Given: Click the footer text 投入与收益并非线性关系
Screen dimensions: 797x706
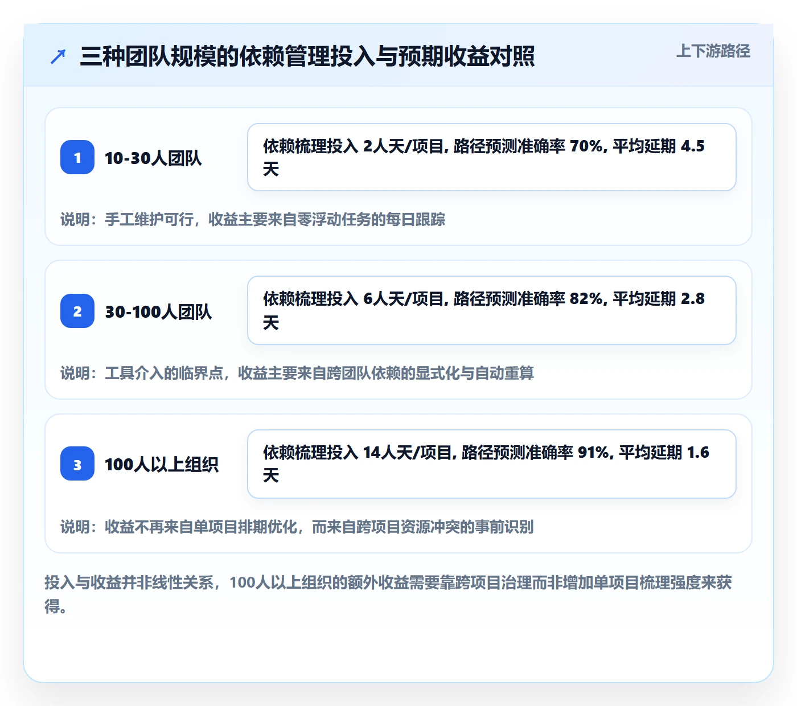Looking at the screenshot, I should 388,594.
